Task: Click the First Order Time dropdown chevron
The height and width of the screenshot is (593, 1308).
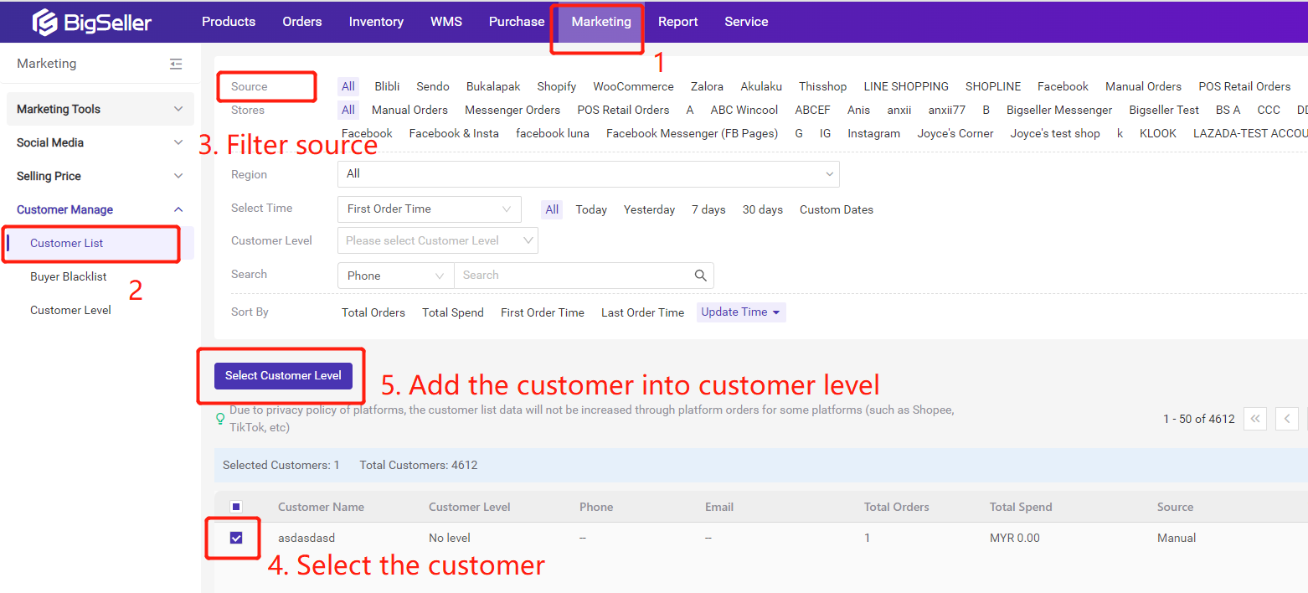Action: click(x=505, y=209)
